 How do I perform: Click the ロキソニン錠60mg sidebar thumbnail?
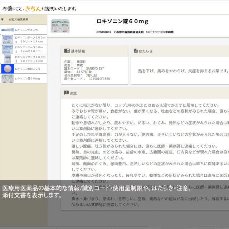point(7,78)
